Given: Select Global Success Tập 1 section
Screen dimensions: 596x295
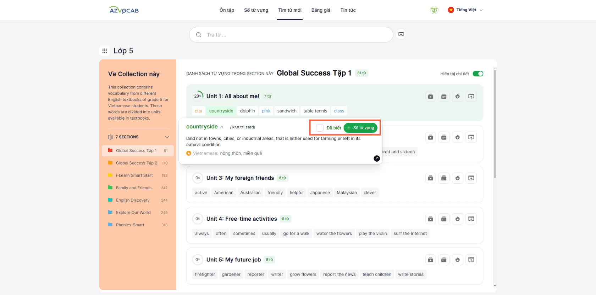Looking at the screenshot, I should click(x=138, y=151).
